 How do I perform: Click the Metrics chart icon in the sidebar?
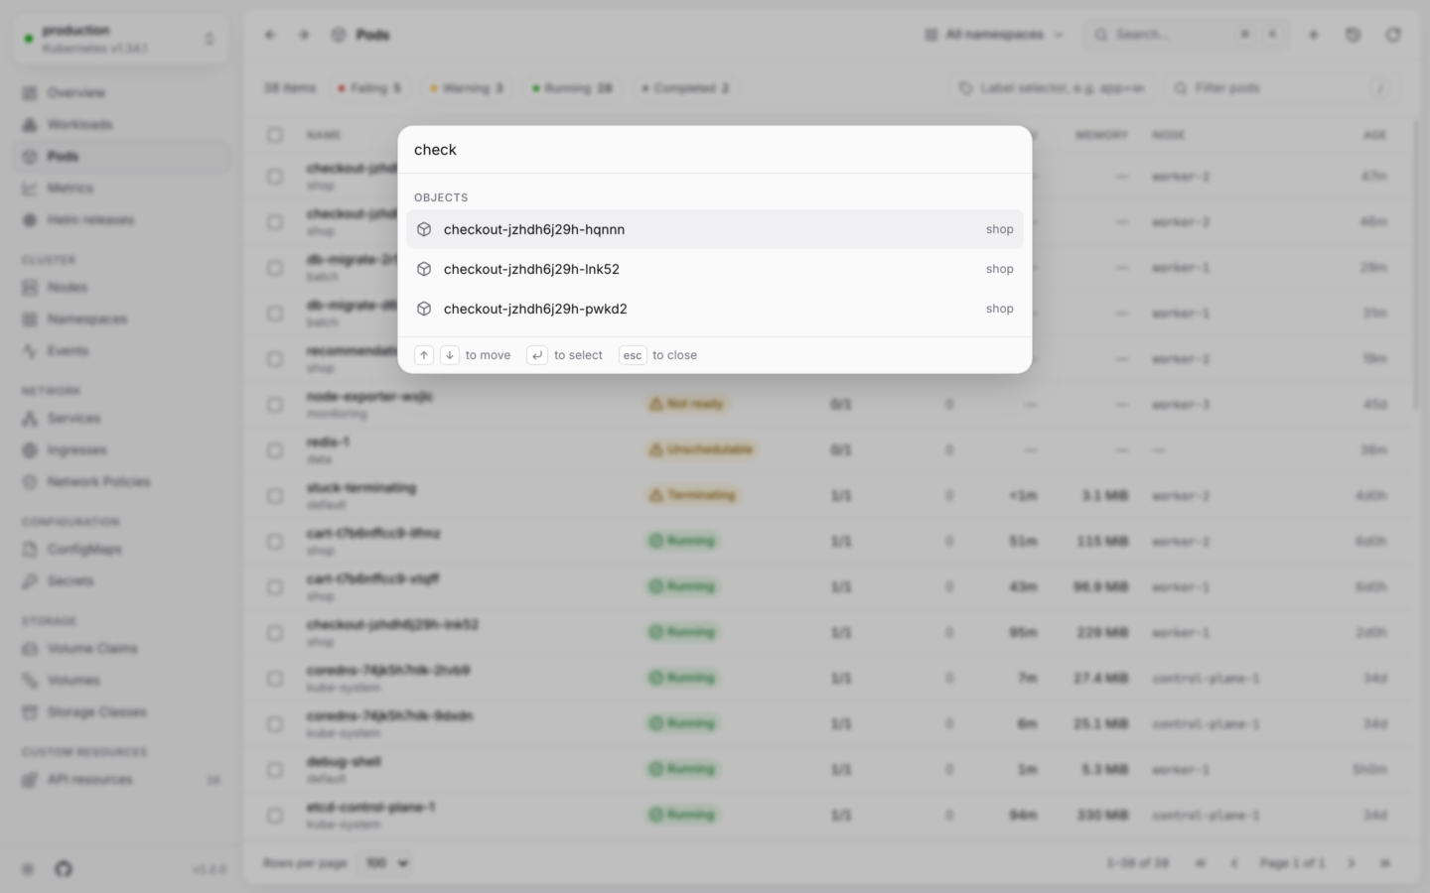click(x=30, y=188)
